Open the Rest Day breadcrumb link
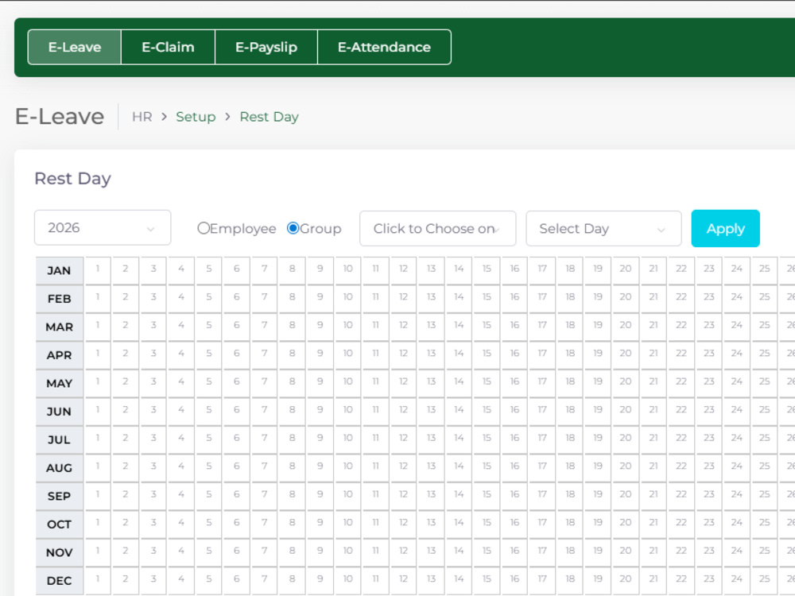This screenshot has height=596, width=795. point(270,117)
